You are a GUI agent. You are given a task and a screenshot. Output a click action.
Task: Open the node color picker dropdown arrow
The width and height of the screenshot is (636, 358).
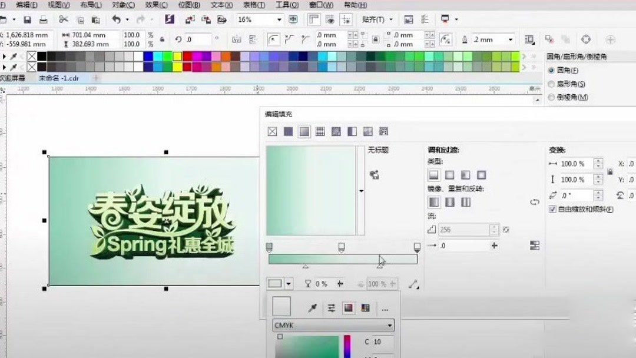[x=289, y=283]
